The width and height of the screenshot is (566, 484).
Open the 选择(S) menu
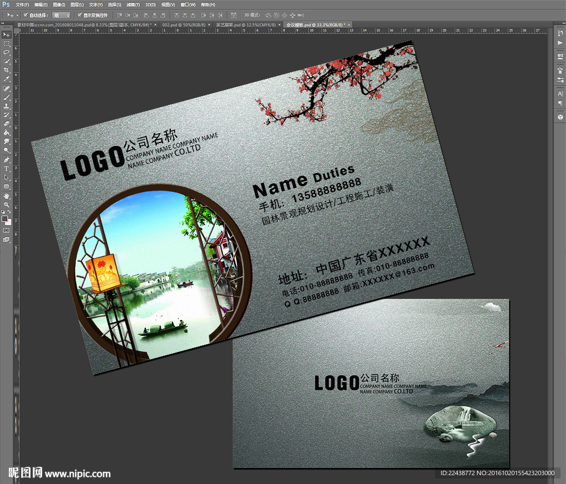pos(114,4)
